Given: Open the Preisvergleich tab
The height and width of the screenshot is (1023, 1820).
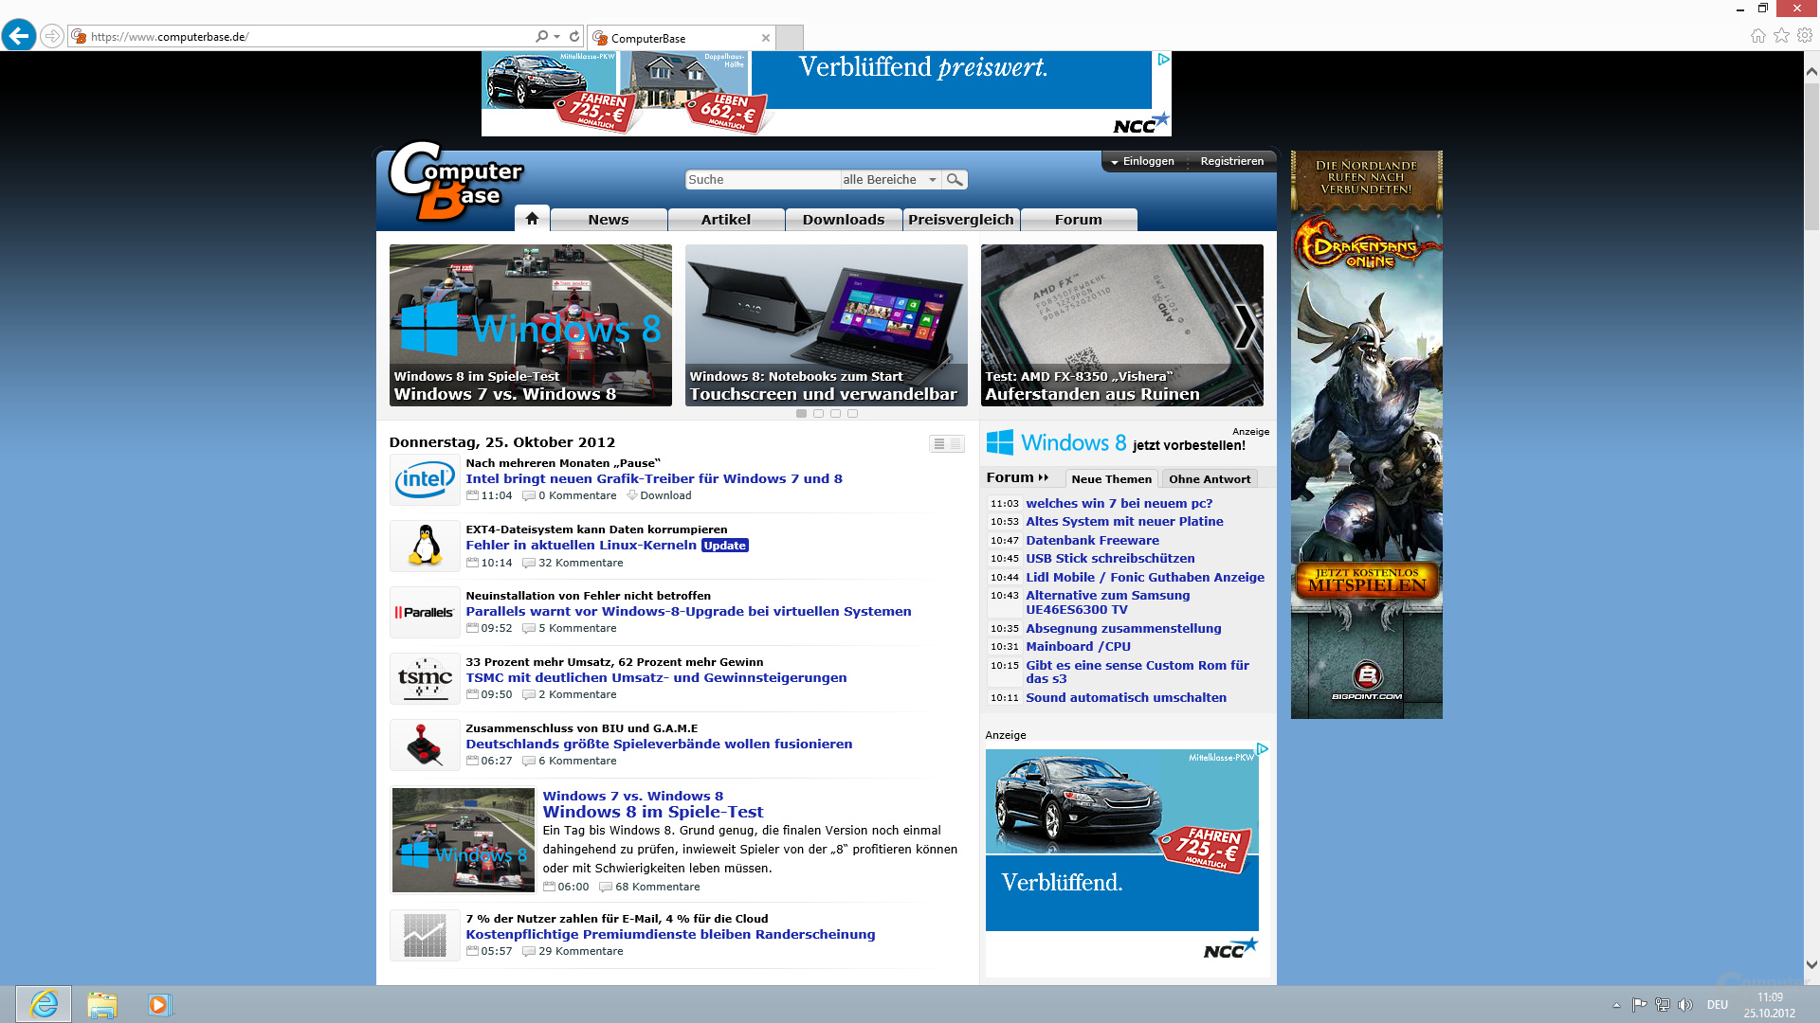Looking at the screenshot, I should click(961, 220).
